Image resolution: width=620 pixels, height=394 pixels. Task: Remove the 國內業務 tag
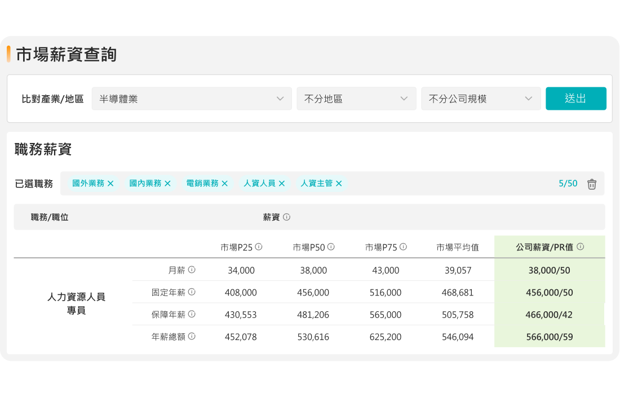tap(167, 183)
